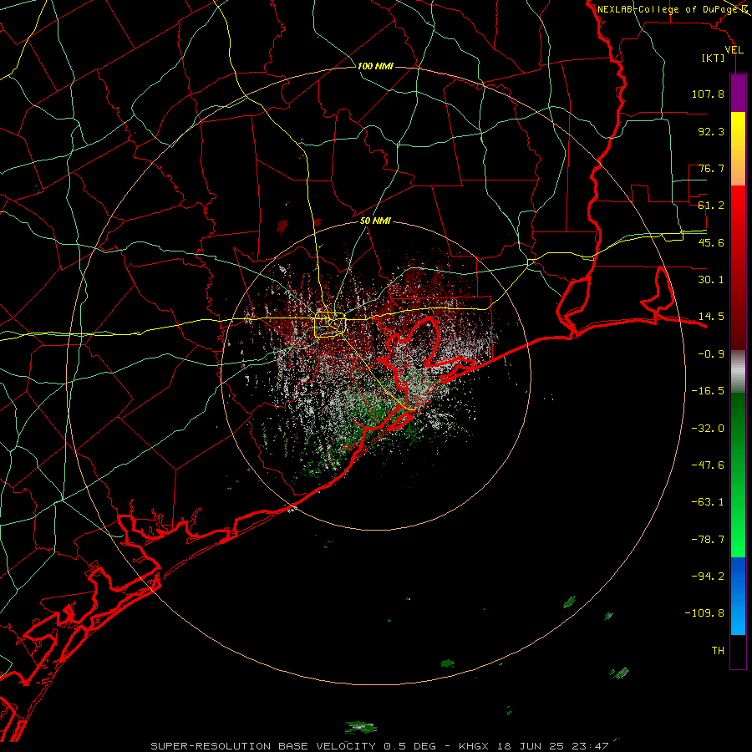Click the TH legend label
The height and width of the screenshot is (752, 752).
[718, 650]
